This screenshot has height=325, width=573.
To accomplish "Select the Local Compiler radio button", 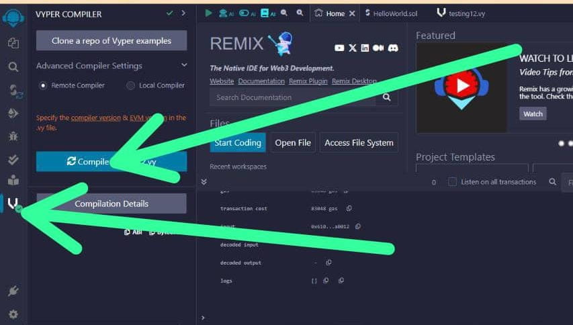I will click(130, 85).
